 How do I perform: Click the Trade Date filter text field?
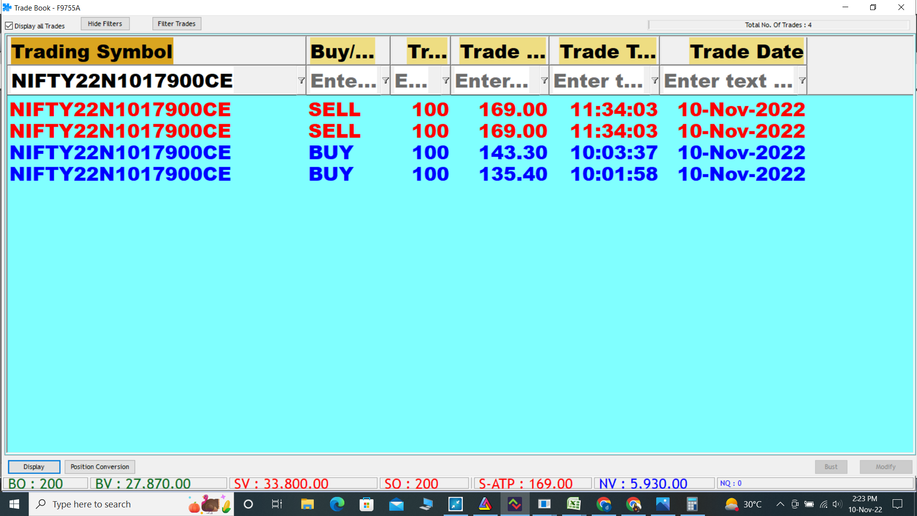pos(730,80)
